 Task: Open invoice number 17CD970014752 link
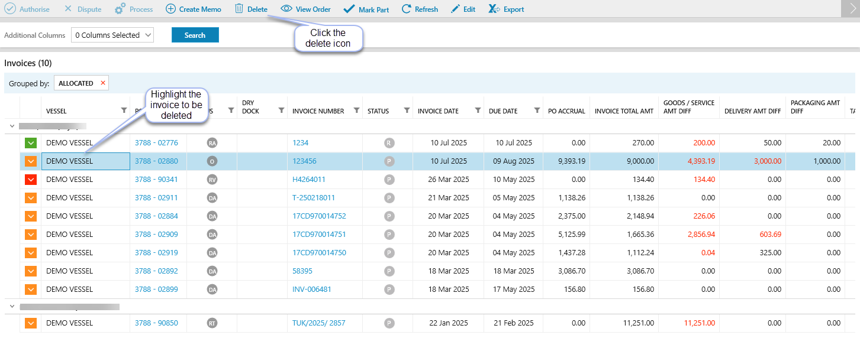(x=319, y=216)
